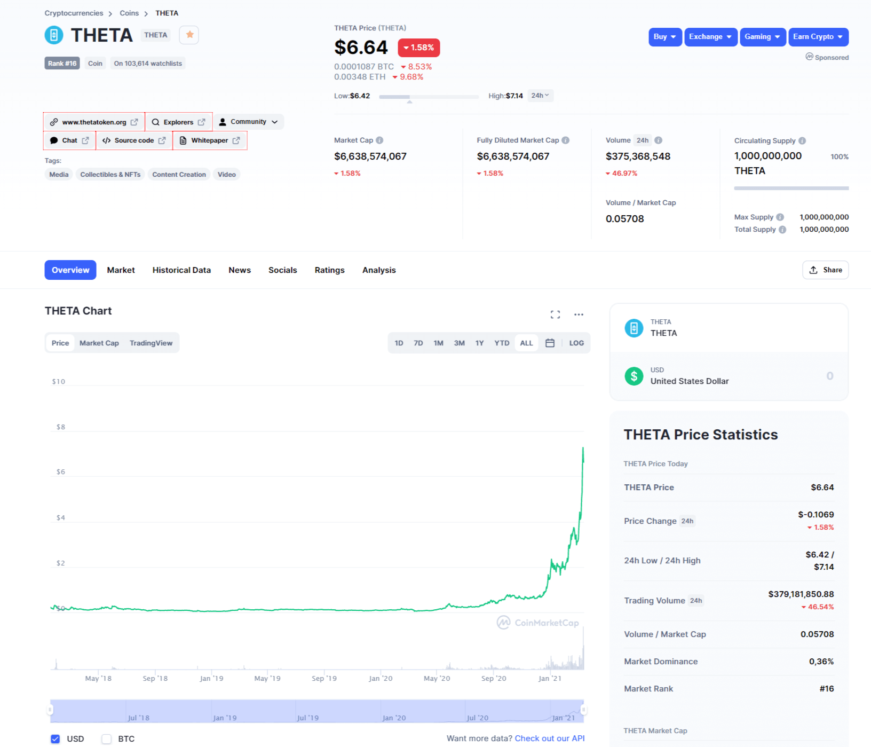Expand the Buy dropdown
Viewport: 871px width, 747px height.
665,37
